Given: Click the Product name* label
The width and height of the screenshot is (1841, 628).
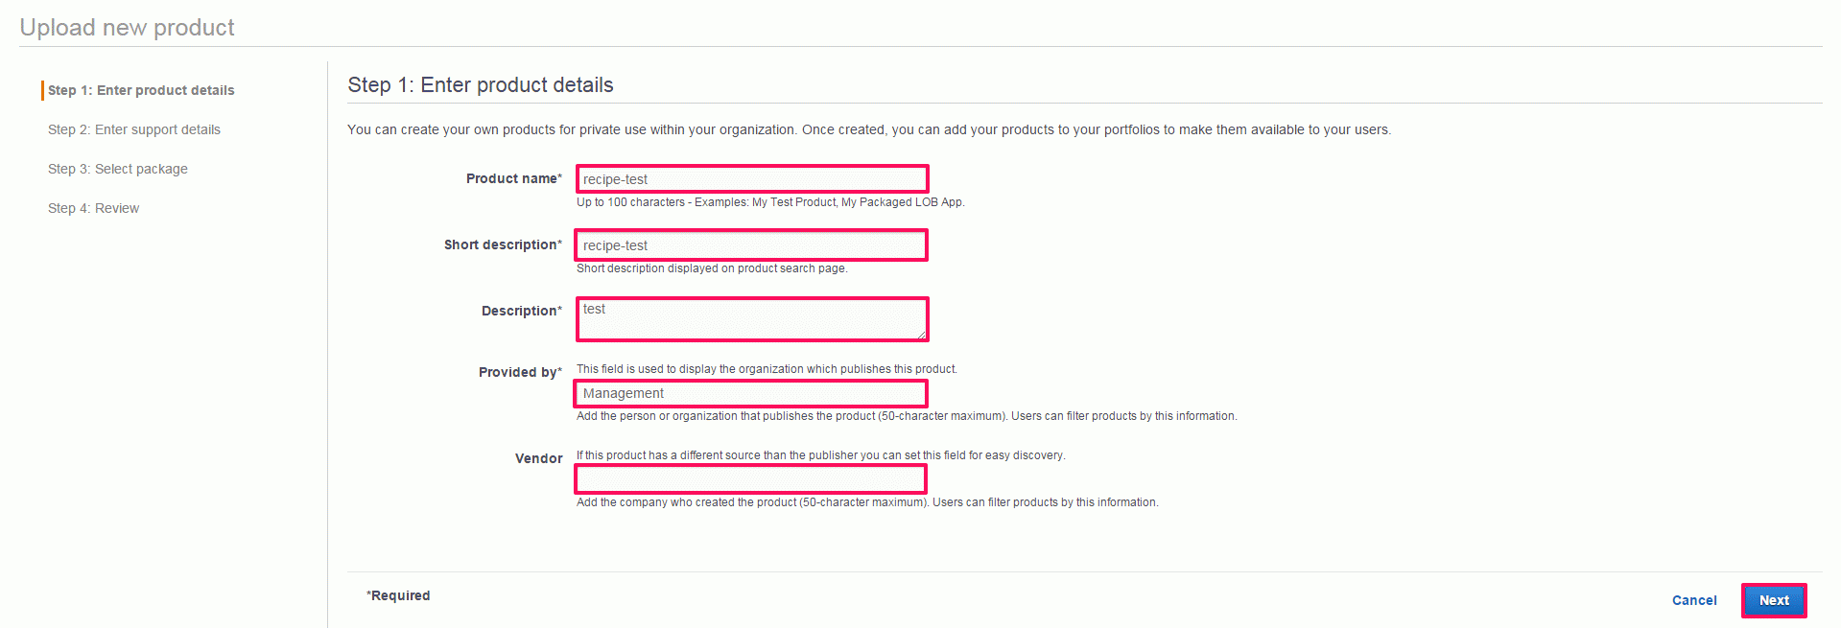Looking at the screenshot, I should point(514,178).
